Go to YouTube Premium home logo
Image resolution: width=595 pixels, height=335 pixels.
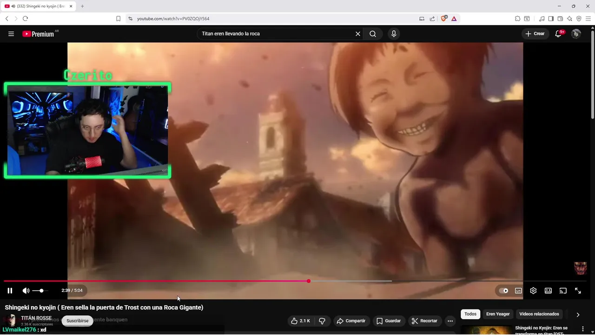point(38,33)
